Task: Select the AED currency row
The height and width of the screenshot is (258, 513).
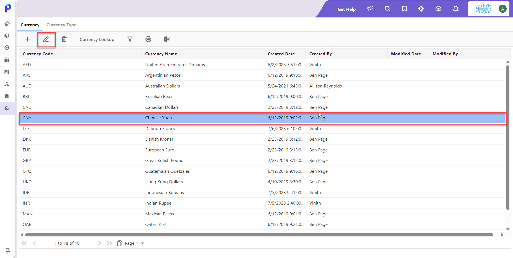Action: point(262,64)
